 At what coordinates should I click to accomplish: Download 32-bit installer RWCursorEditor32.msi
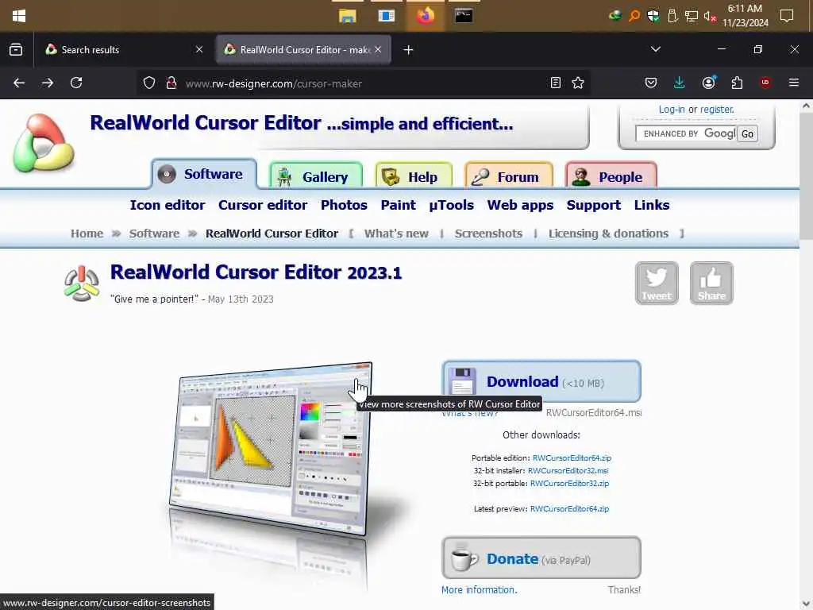pyautogui.click(x=568, y=471)
